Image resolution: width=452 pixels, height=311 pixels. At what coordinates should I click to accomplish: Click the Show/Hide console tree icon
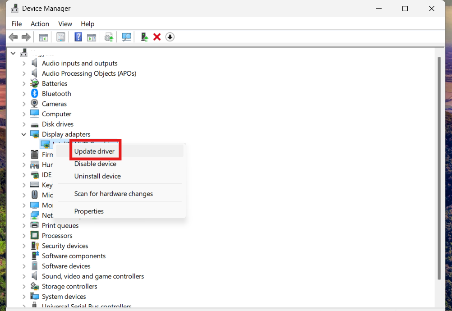point(43,37)
